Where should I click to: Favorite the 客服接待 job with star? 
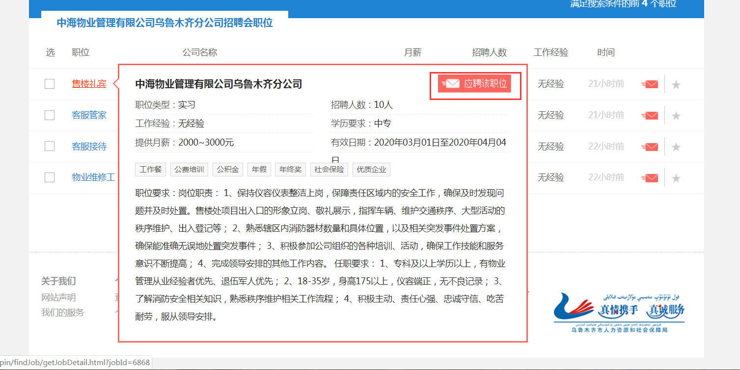click(x=676, y=147)
